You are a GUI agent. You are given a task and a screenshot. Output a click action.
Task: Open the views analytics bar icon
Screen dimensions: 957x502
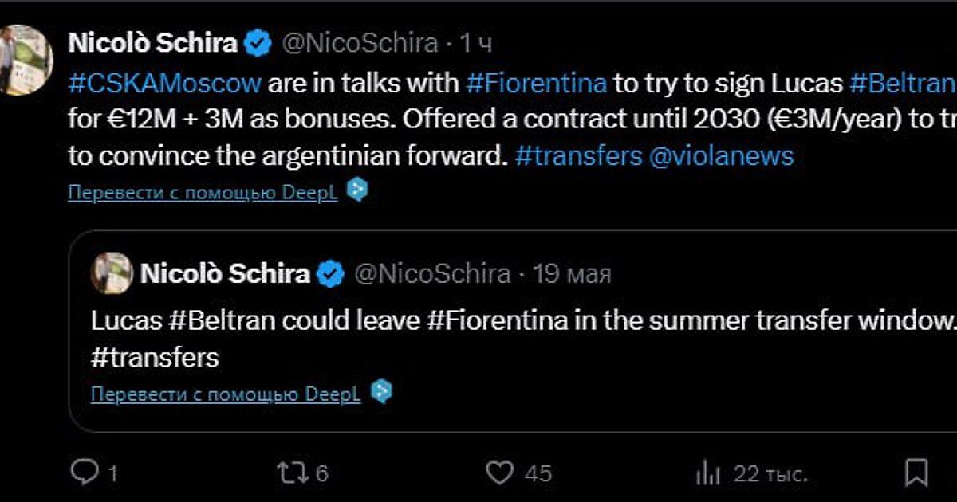point(707,473)
